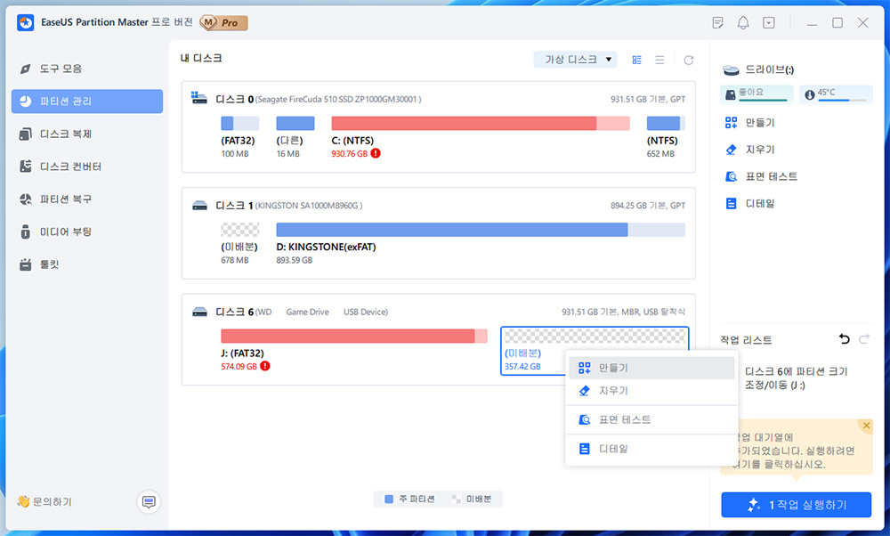
Task: Open 툴킷 in the sidebar
Action: (86, 264)
